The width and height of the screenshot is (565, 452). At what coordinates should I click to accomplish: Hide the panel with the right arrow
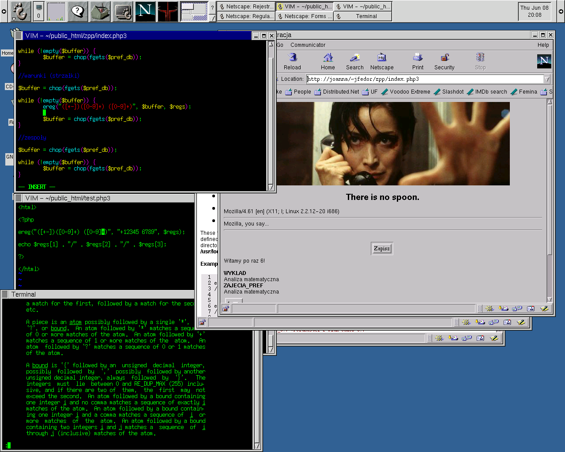point(561,11)
